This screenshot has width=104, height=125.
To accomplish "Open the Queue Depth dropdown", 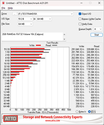I will point(98,29).
